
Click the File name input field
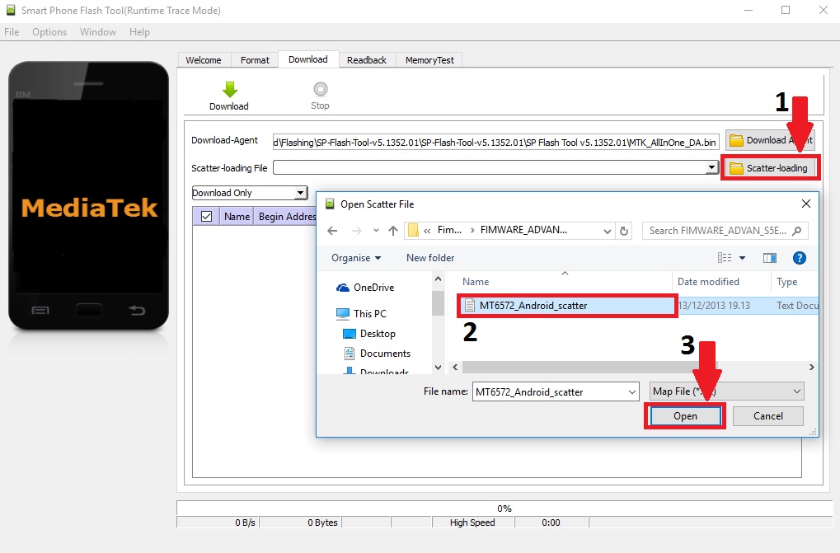pos(550,391)
